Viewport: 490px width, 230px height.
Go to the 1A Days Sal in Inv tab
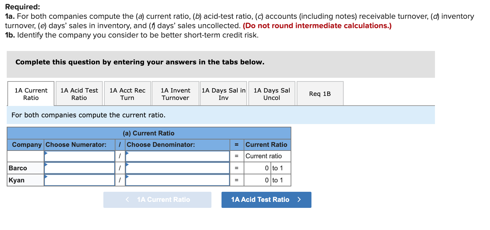[224, 94]
